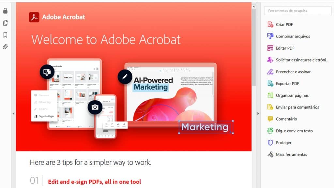The width and height of the screenshot is (334, 188).
Task: Toggle the document lock panel icon
Action: tap(5, 11)
